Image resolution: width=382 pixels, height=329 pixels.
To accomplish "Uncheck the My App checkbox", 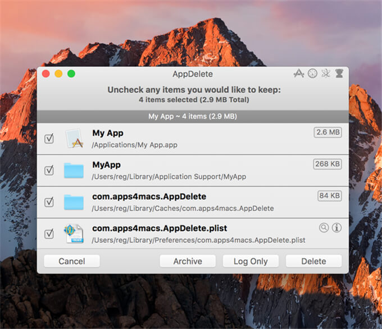I will click(x=49, y=138).
